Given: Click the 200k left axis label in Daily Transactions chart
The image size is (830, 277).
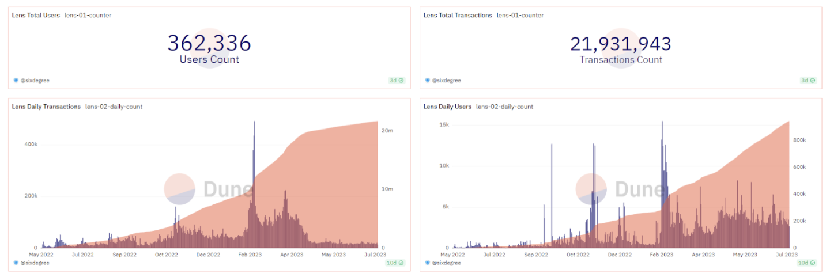Looking at the screenshot, I should click(31, 196).
